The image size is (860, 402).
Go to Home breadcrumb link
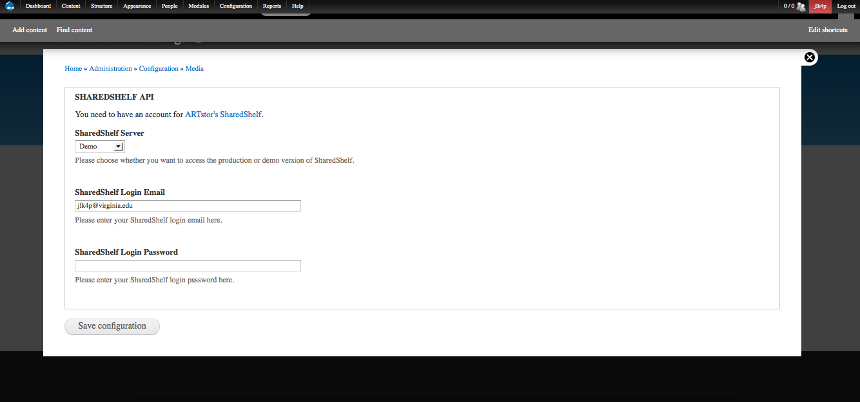(x=73, y=68)
